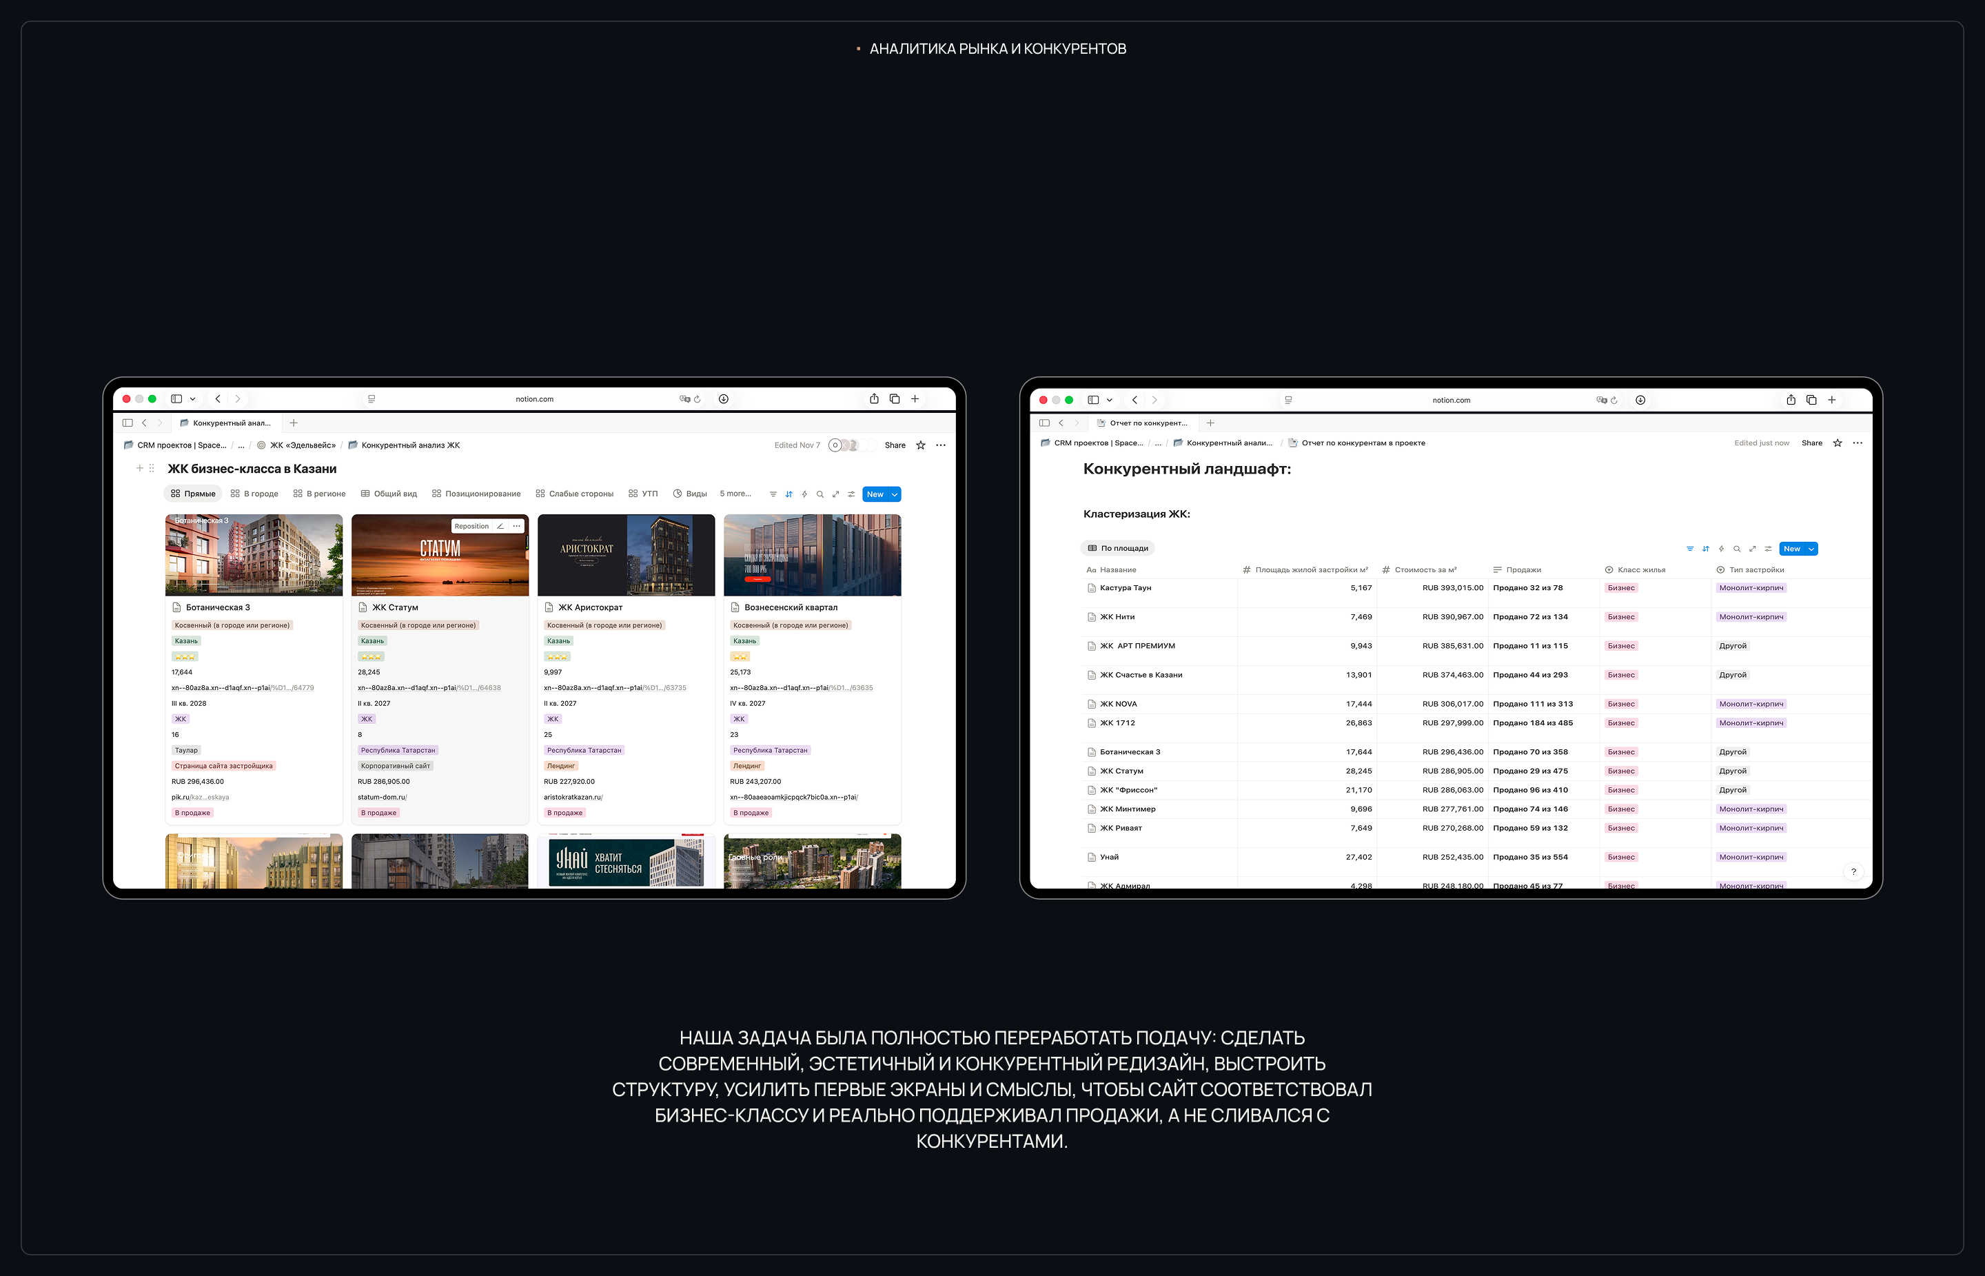Click the share icon in the right browser toolbar
Screen dimensions: 1985x1276
click(x=1791, y=401)
